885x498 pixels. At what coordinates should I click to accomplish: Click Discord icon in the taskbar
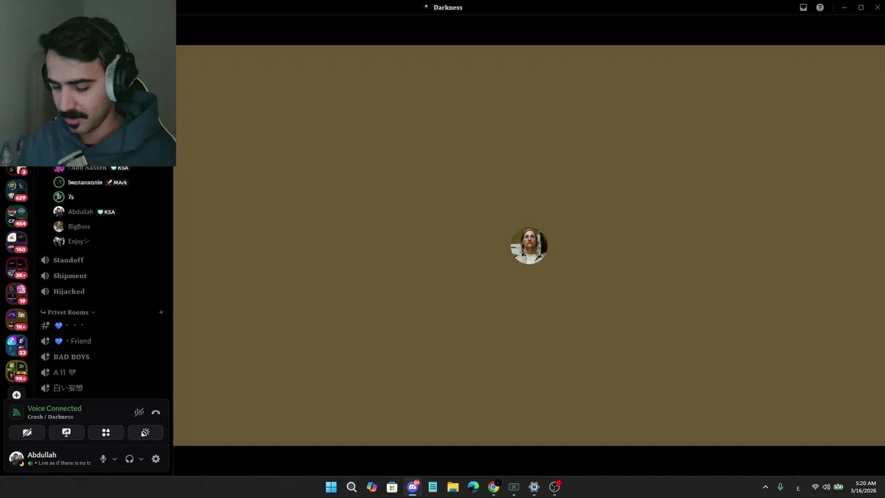pos(413,487)
